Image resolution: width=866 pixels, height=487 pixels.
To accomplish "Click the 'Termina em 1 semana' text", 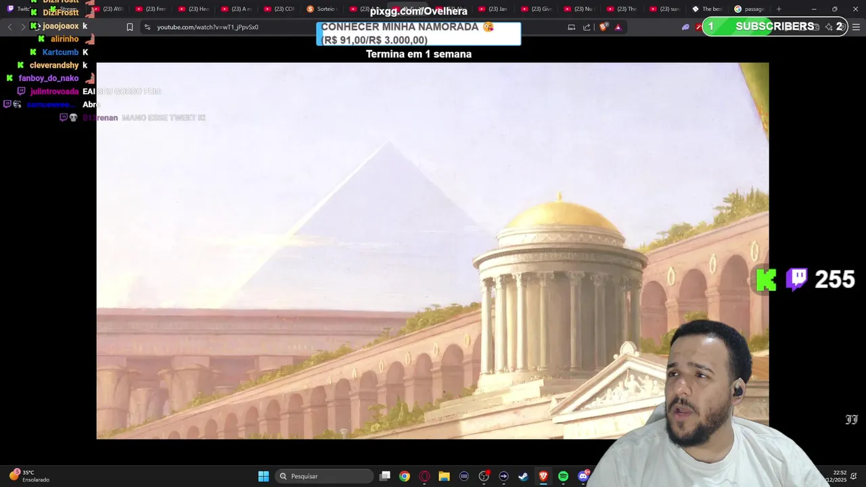I will tap(419, 54).
